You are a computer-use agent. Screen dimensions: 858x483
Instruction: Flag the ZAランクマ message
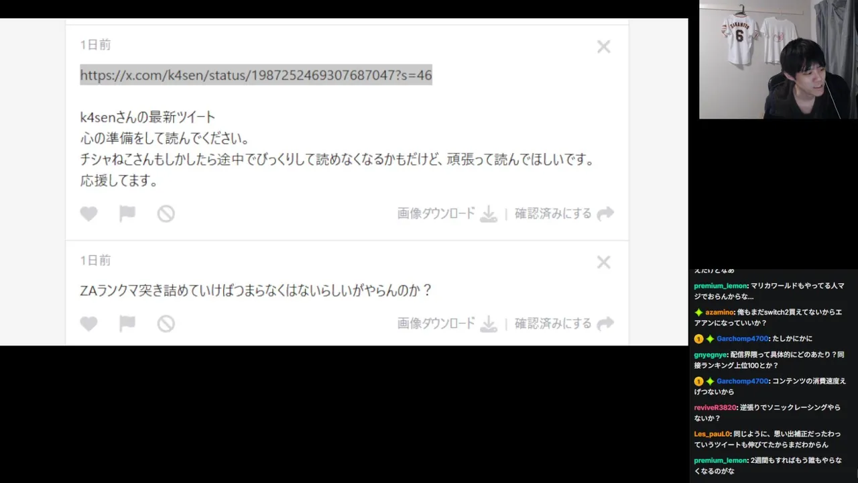(127, 324)
